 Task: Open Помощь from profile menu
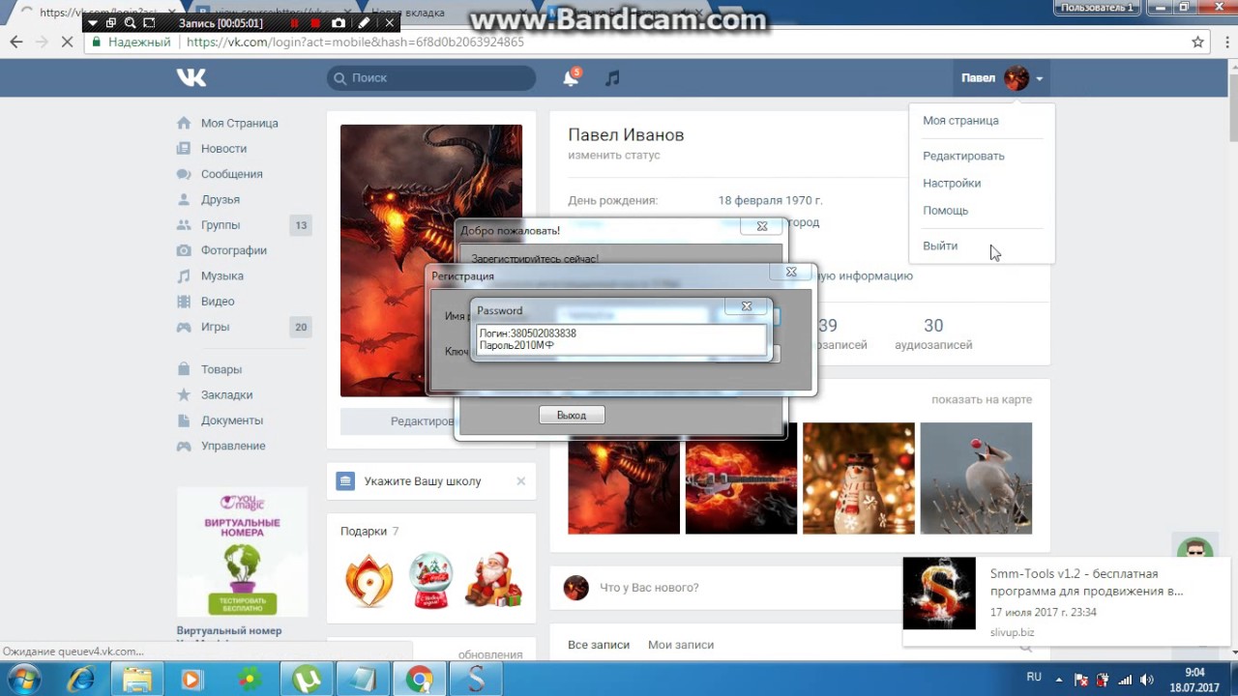point(945,210)
